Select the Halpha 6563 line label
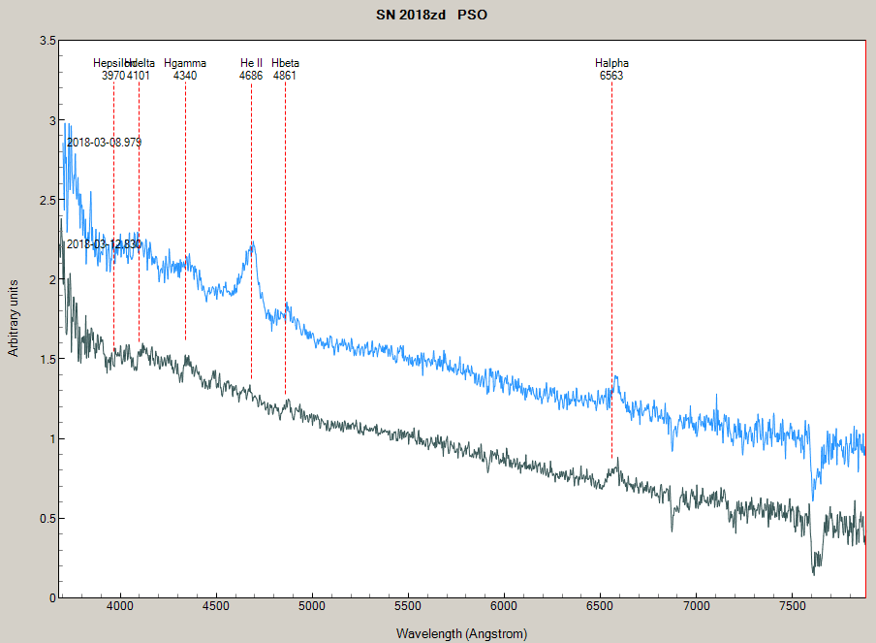 611,69
